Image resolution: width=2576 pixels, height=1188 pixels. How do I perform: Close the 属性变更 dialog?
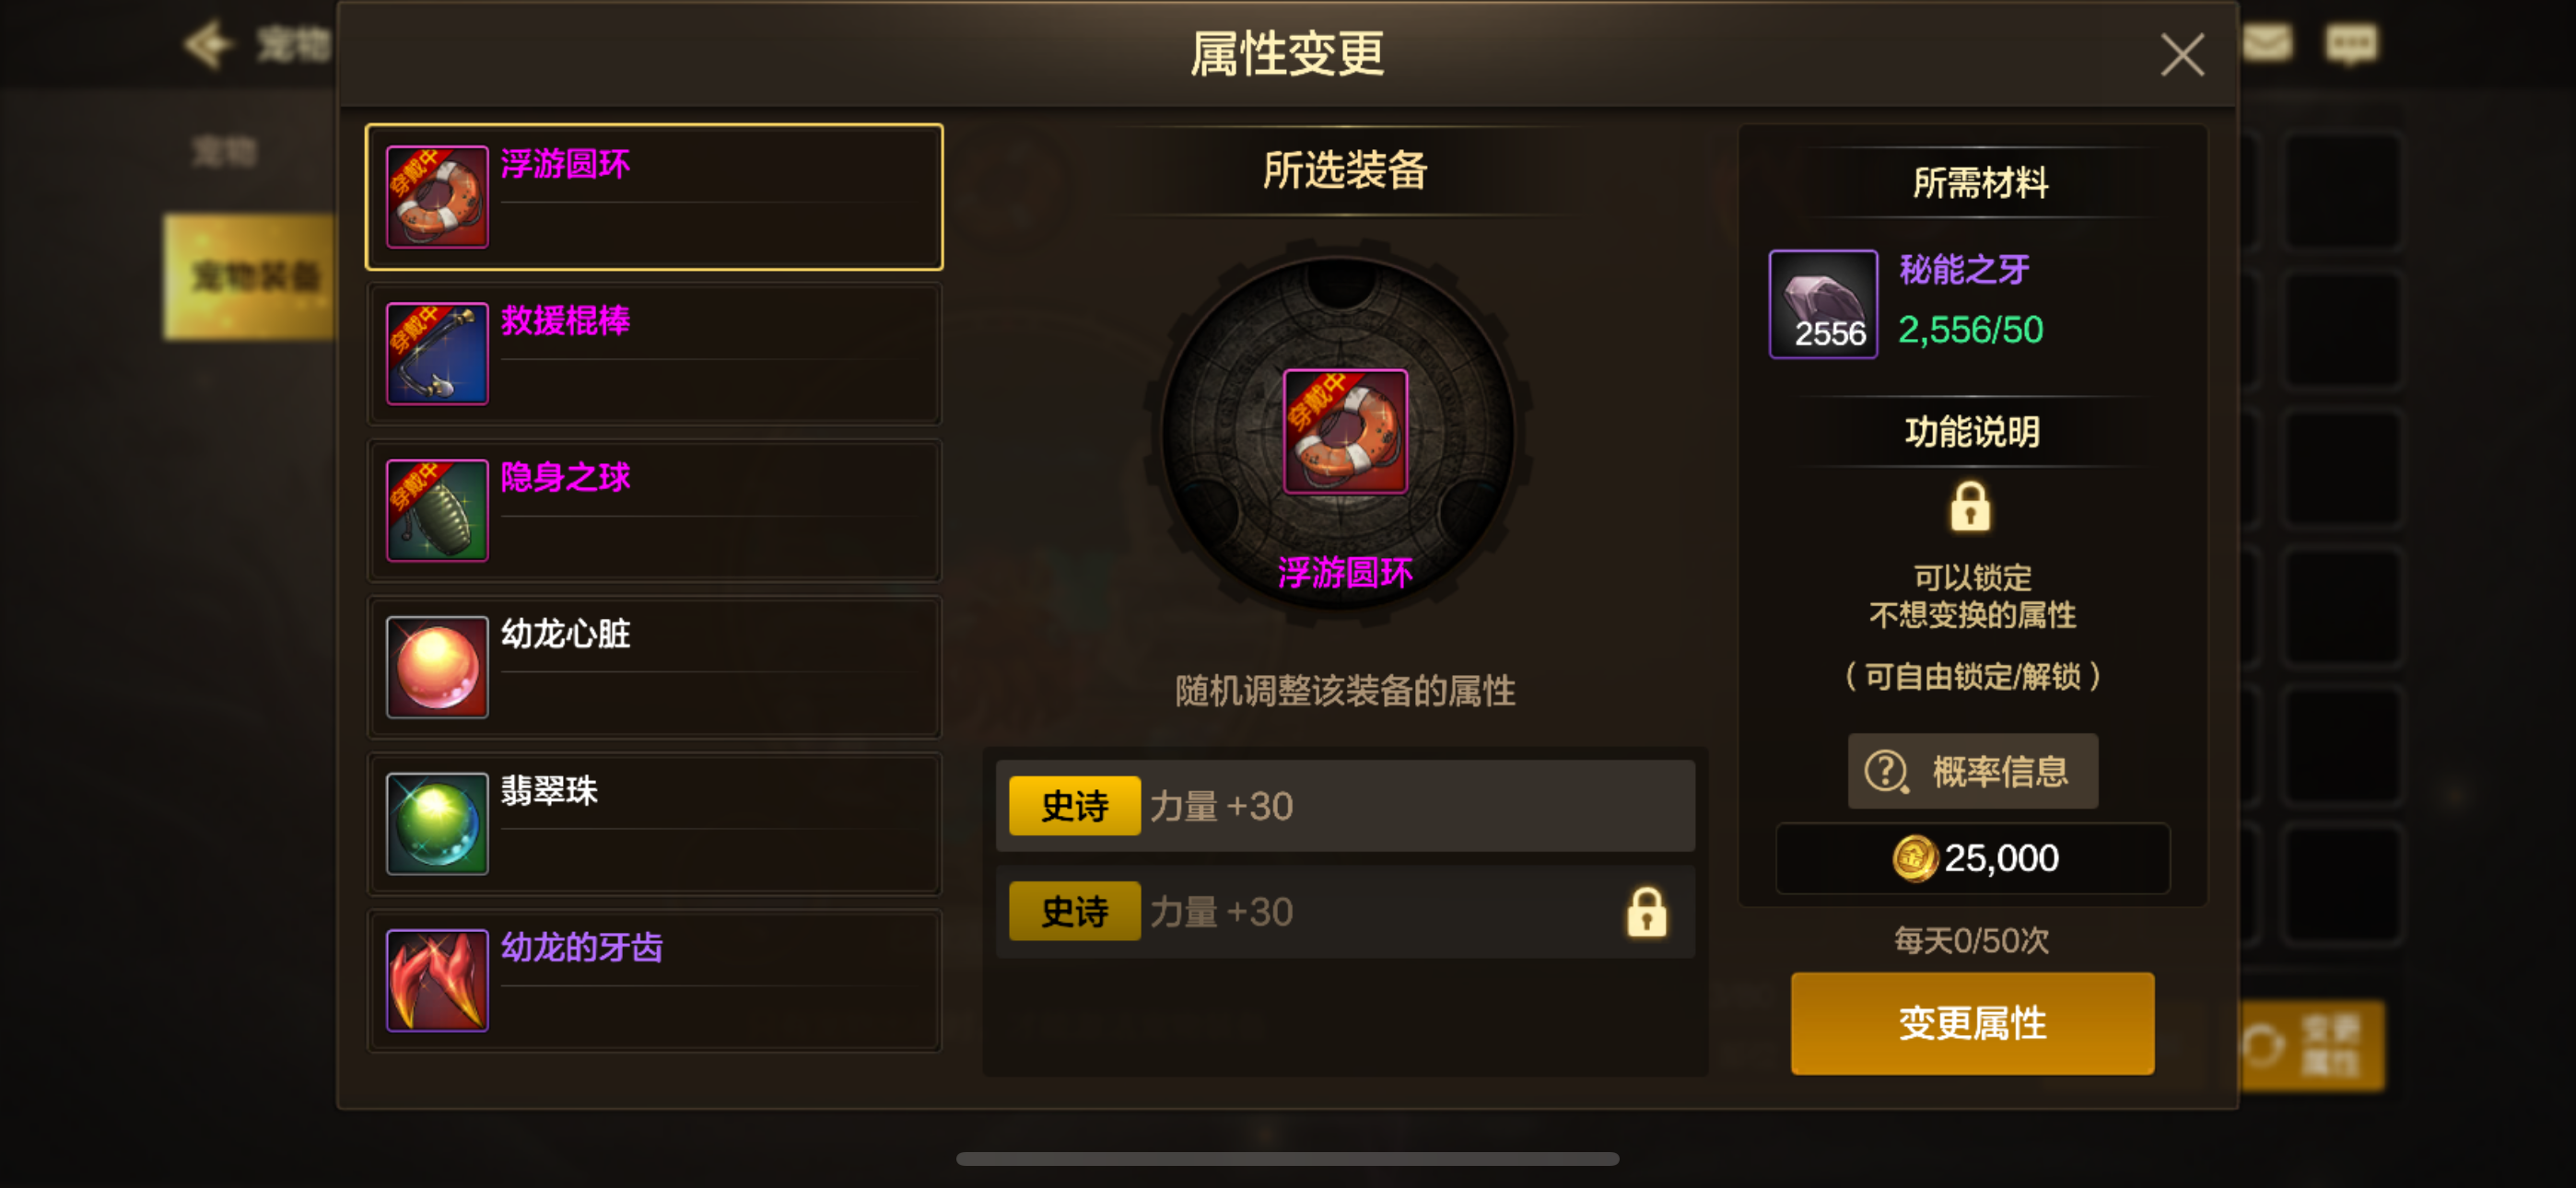point(2181,55)
